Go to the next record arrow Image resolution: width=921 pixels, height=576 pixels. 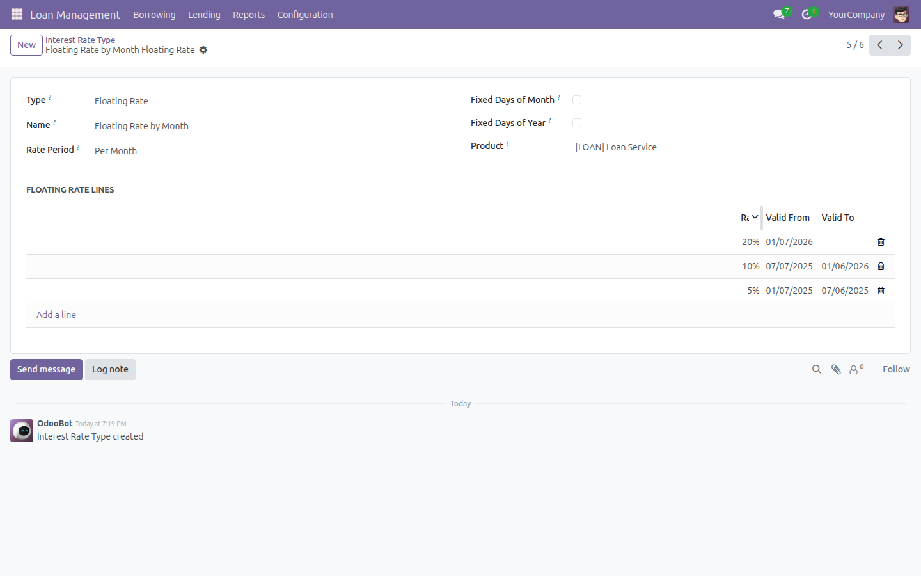tap(901, 45)
